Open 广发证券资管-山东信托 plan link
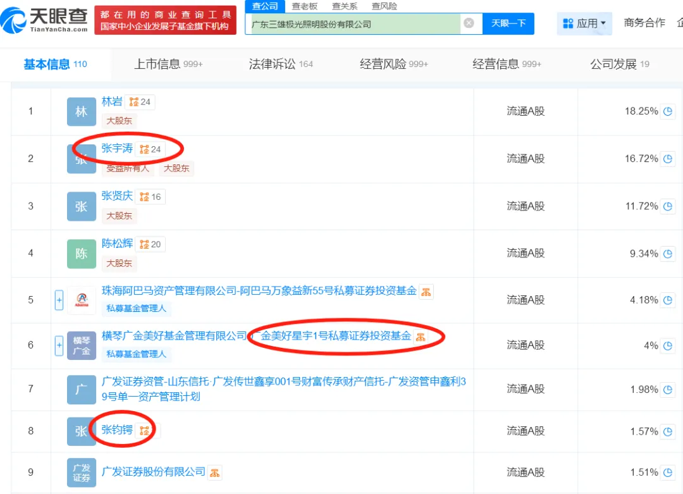Viewport: 683px width, 494px height. pos(283,389)
